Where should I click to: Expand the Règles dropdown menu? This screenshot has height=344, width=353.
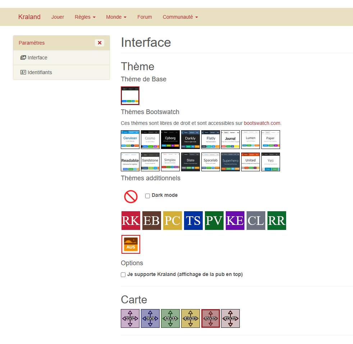pos(85,17)
